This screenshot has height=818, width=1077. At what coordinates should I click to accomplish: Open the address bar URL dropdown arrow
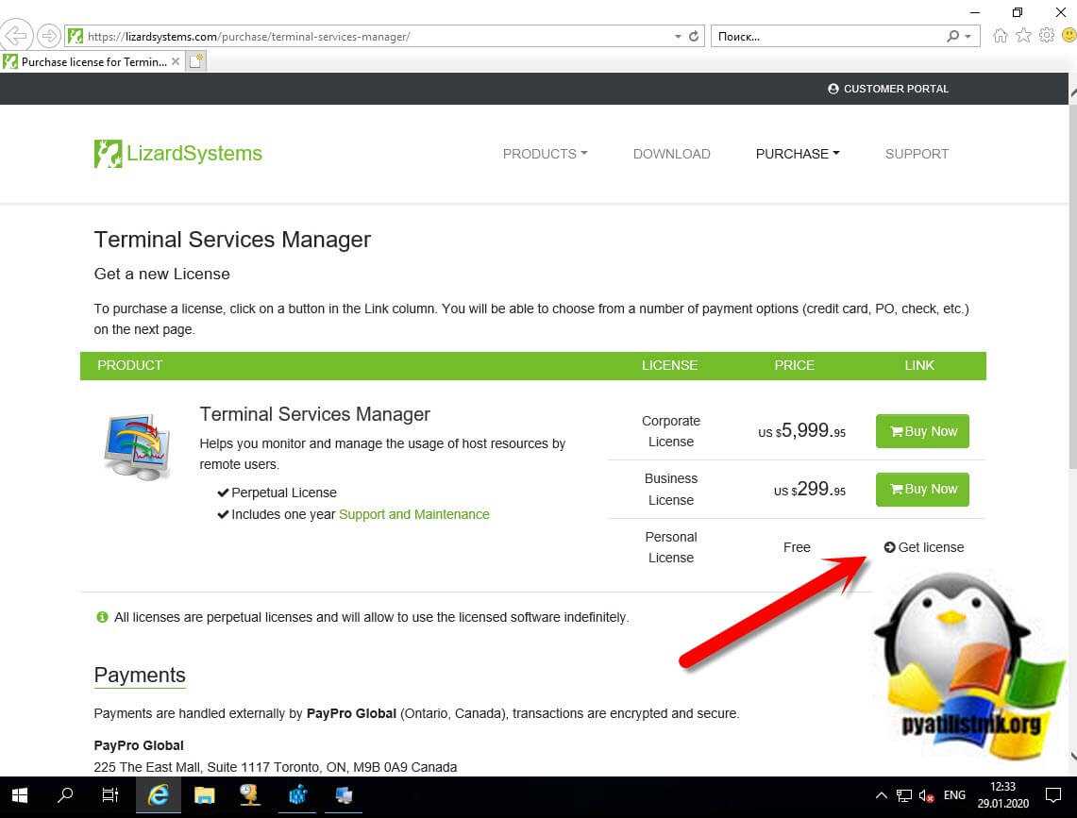pos(678,37)
